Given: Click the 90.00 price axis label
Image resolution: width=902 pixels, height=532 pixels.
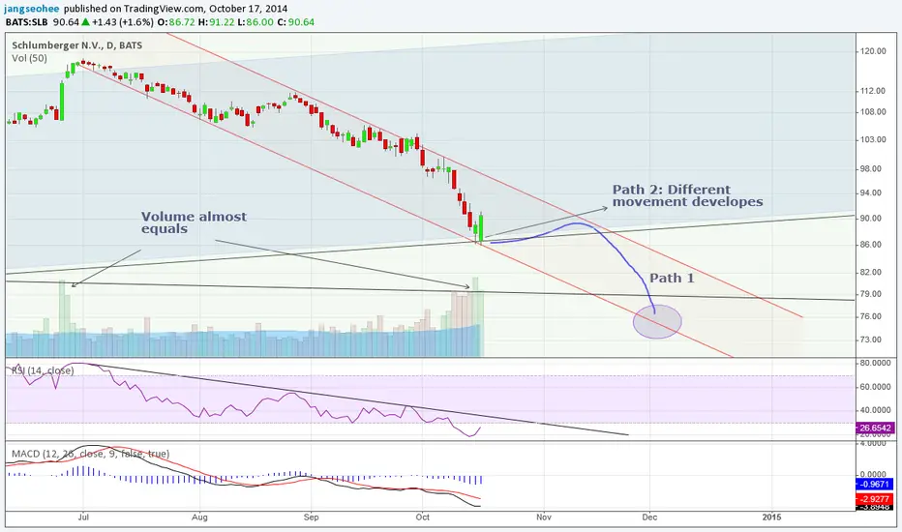Looking at the screenshot, I should pyautogui.click(x=870, y=219).
